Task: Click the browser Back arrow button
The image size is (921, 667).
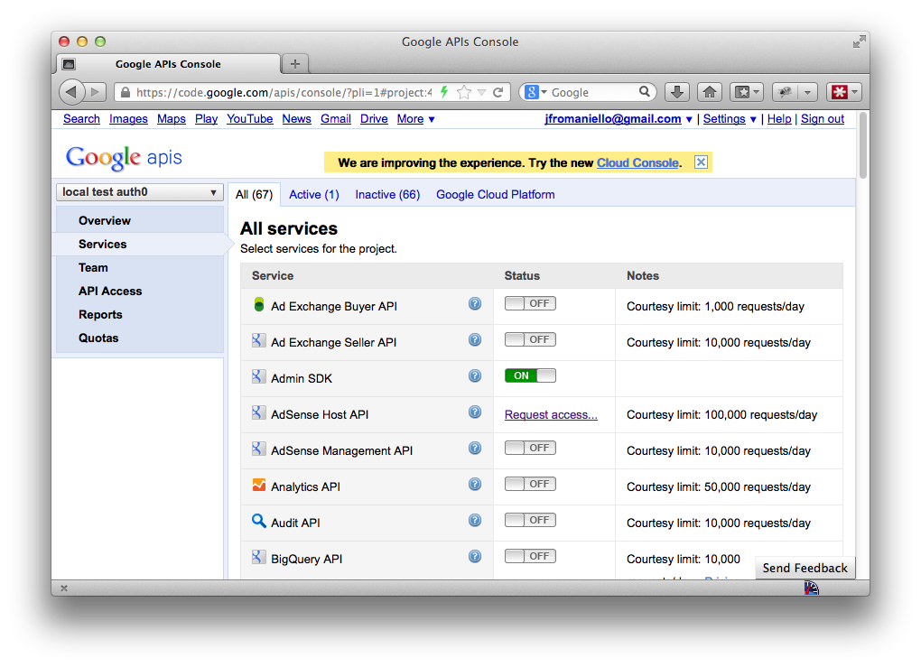Action: [x=71, y=92]
